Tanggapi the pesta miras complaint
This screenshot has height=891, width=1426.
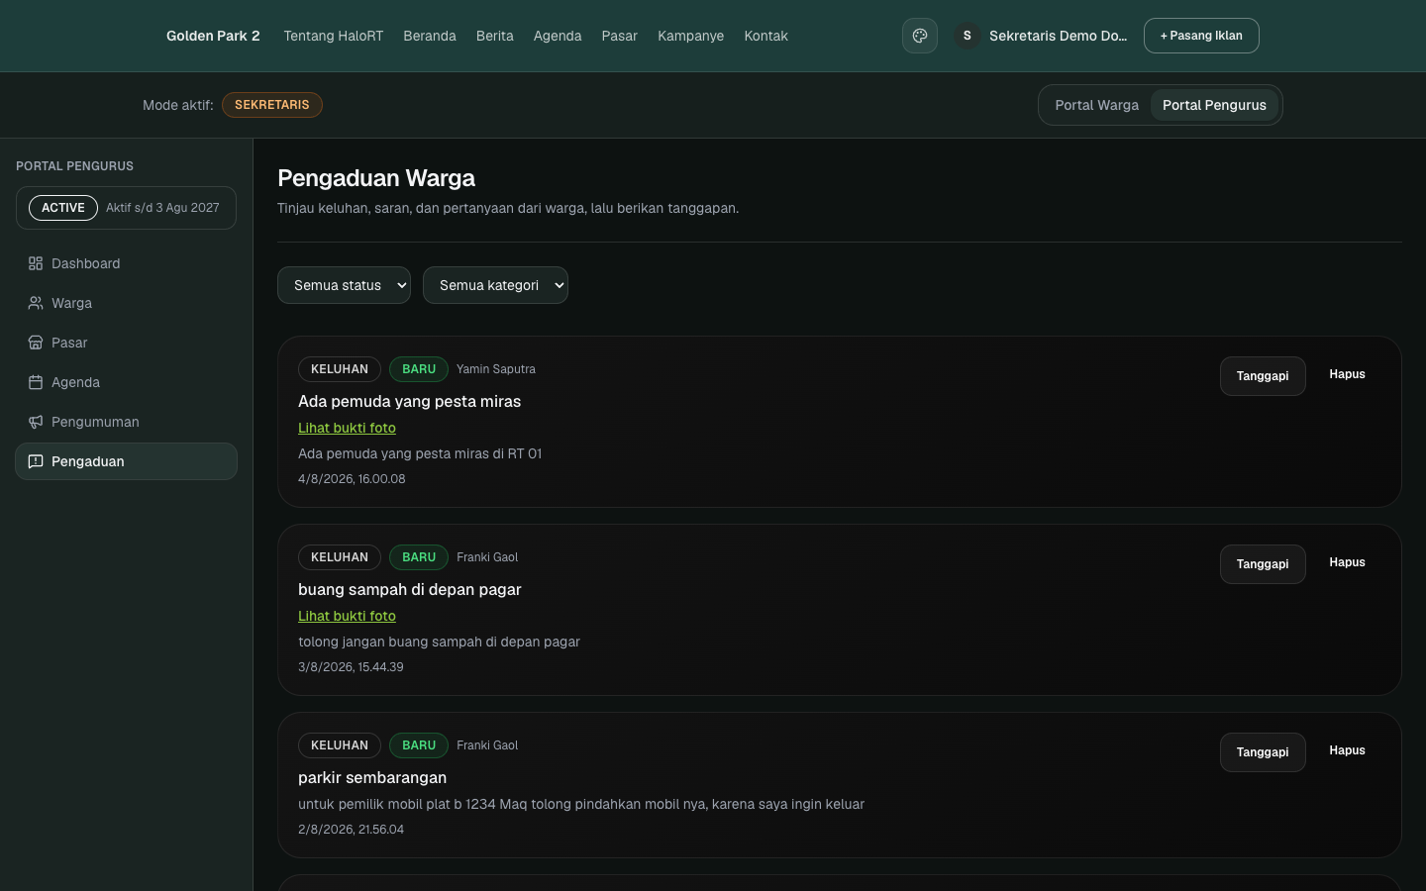pyautogui.click(x=1263, y=376)
